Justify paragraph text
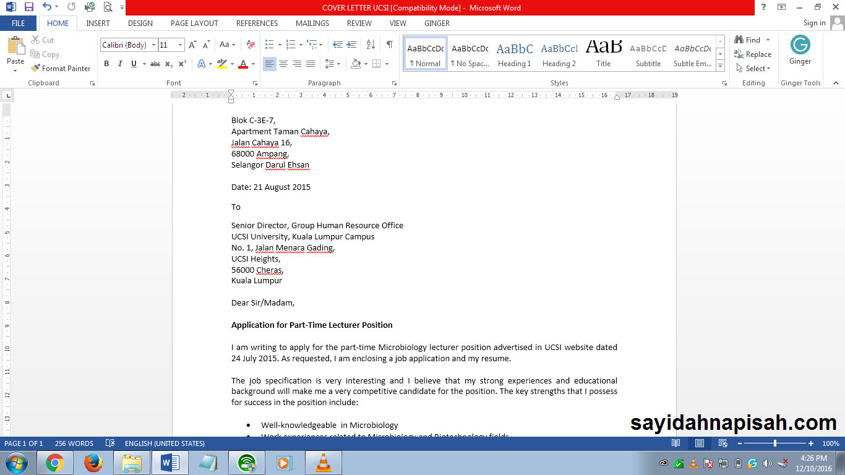 click(x=311, y=64)
